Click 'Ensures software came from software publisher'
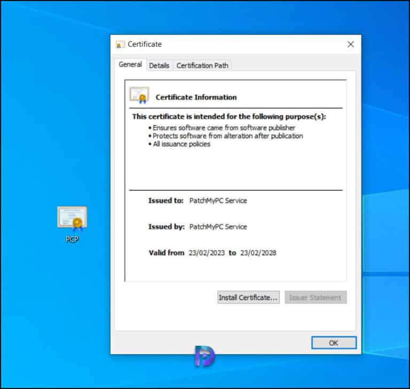Viewport: 410px width, 389px height. (x=224, y=128)
